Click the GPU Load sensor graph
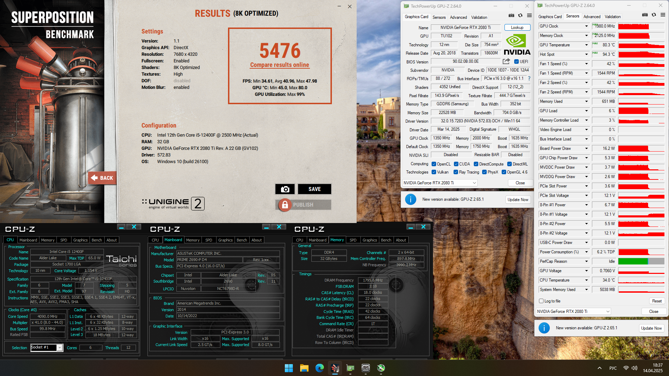669x376 pixels. (x=641, y=111)
